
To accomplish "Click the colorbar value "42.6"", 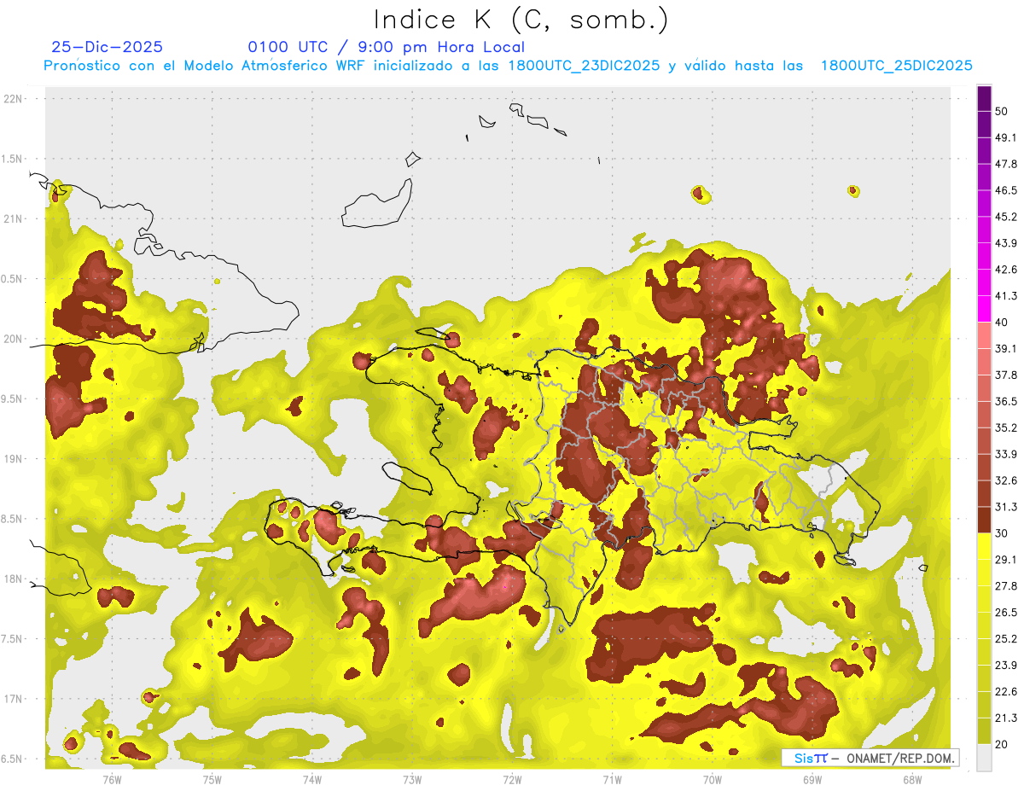I will click(x=1006, y=270).
